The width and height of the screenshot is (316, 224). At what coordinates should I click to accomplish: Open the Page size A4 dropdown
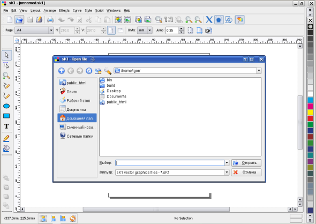pos(51,31)
